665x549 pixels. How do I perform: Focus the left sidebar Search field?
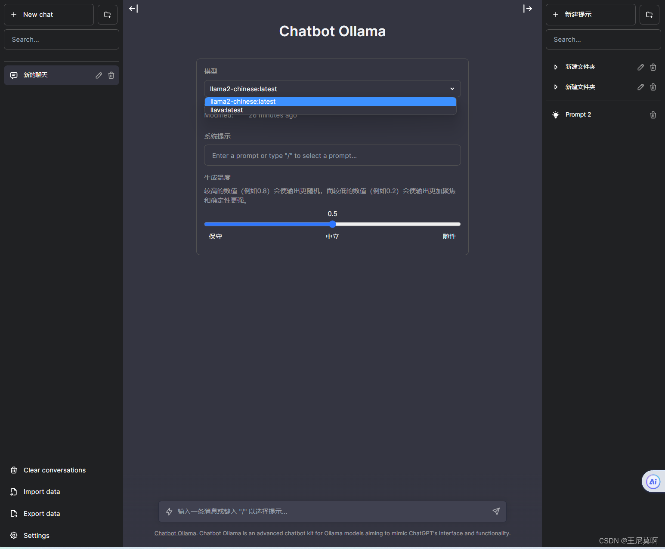[62, 40]
